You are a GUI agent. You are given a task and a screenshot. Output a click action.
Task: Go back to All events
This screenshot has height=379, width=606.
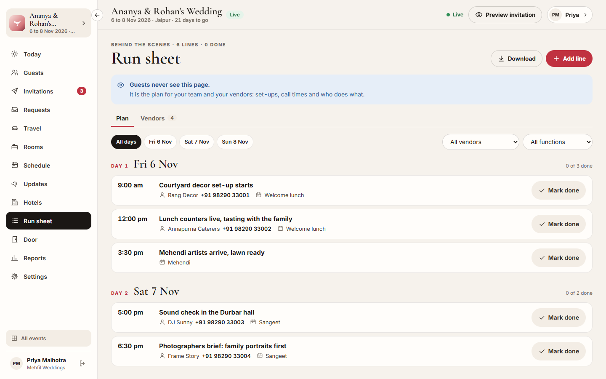point(48,338)
